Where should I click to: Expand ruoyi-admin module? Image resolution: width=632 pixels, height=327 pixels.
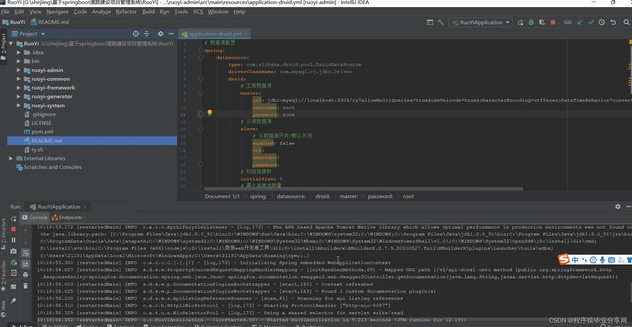(x=18, y=70)
